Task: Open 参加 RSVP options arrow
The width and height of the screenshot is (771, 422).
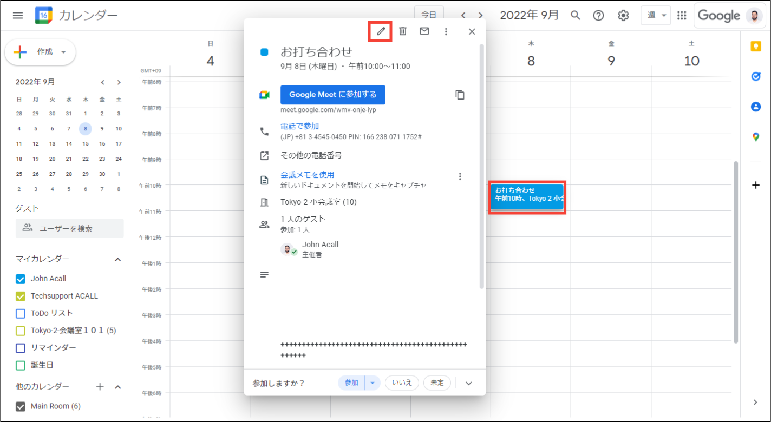Action: [x=373, y=383]
